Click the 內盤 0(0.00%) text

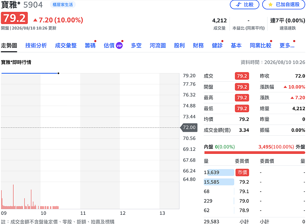219,147
